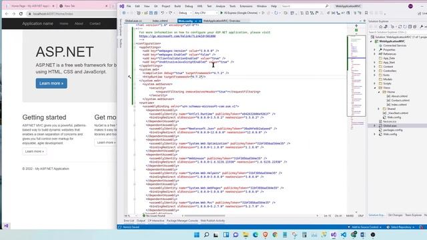
Task: Open Select Repository dropdown
Action: click(x=400, y=227)
